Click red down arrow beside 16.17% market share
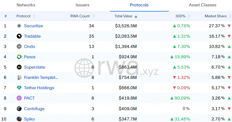This screenshot has height=122, width=232. [x=229, y=36]
